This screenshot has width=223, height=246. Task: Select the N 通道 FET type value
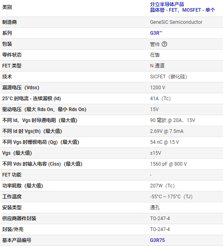pyautogui.click(x=157, y=66)
